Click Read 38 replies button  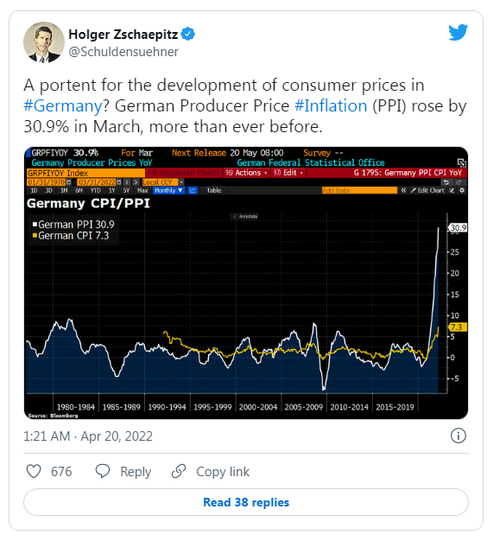coord(246,502)
